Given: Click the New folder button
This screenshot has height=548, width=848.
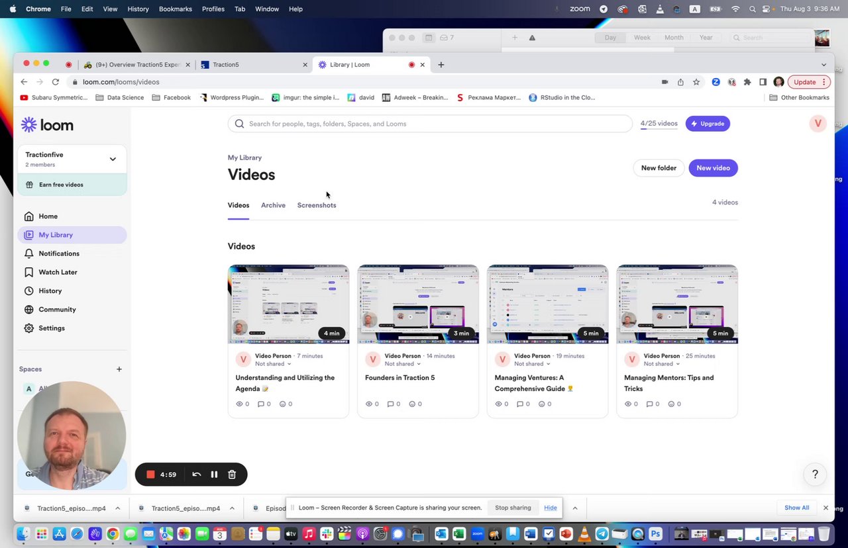Looking at the screenshot, I should [659, 168].
